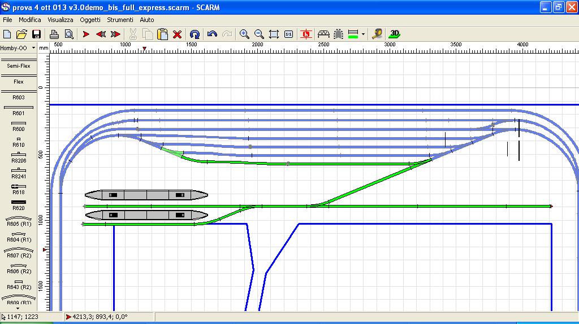Create a new layout file

[x=7, y=34]
